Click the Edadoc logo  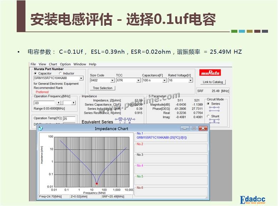click(253, 200)
